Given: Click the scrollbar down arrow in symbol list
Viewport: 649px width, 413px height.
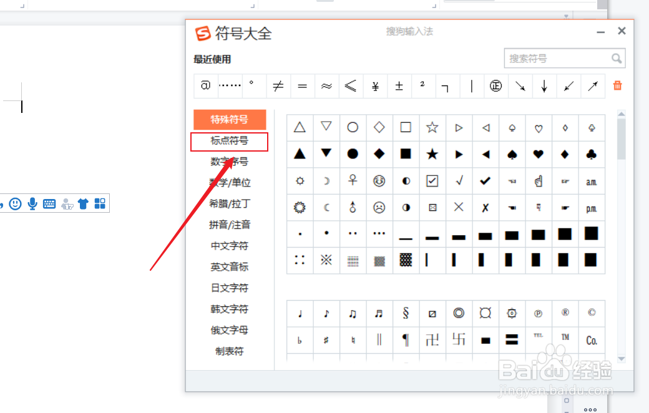Looking at the screenshot, I should 622,359.
